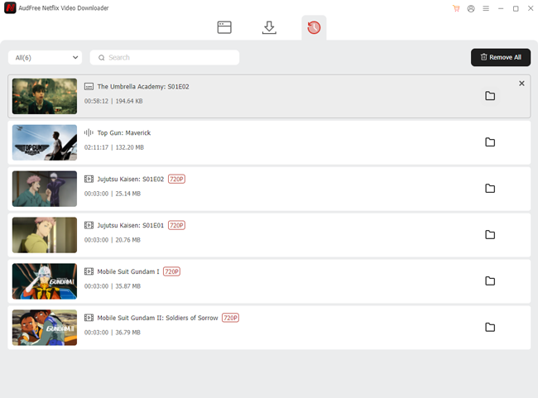Minimize the AudFree window

pos(501,8)
